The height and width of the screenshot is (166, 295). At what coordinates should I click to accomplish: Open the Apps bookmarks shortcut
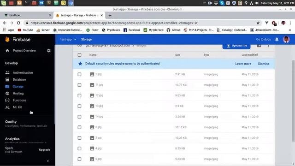(9, 30)
